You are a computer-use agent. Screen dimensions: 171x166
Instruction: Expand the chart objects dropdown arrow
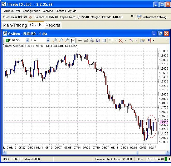(x=136, y=41)
